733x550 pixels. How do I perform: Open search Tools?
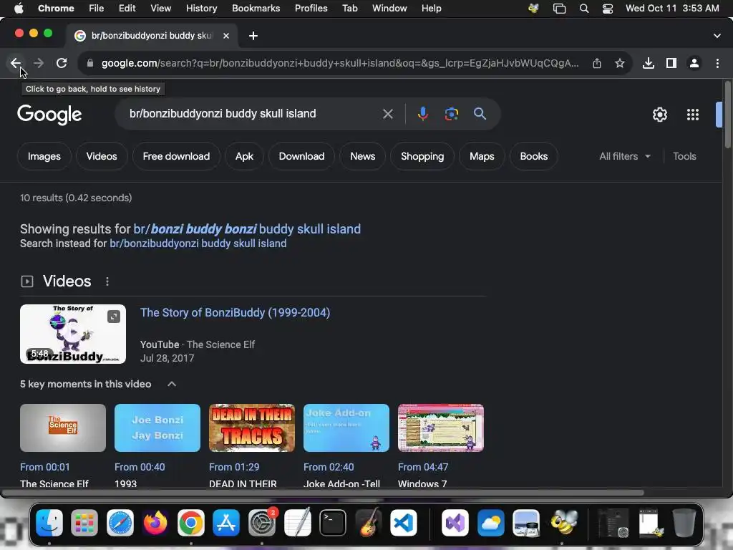684,156
